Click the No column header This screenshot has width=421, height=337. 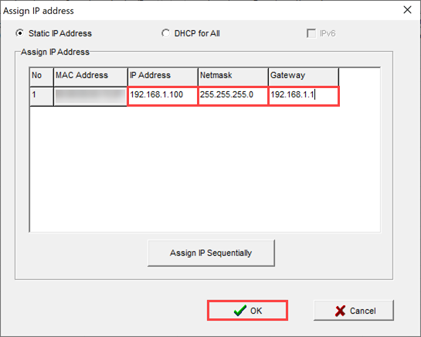[42, 77]
